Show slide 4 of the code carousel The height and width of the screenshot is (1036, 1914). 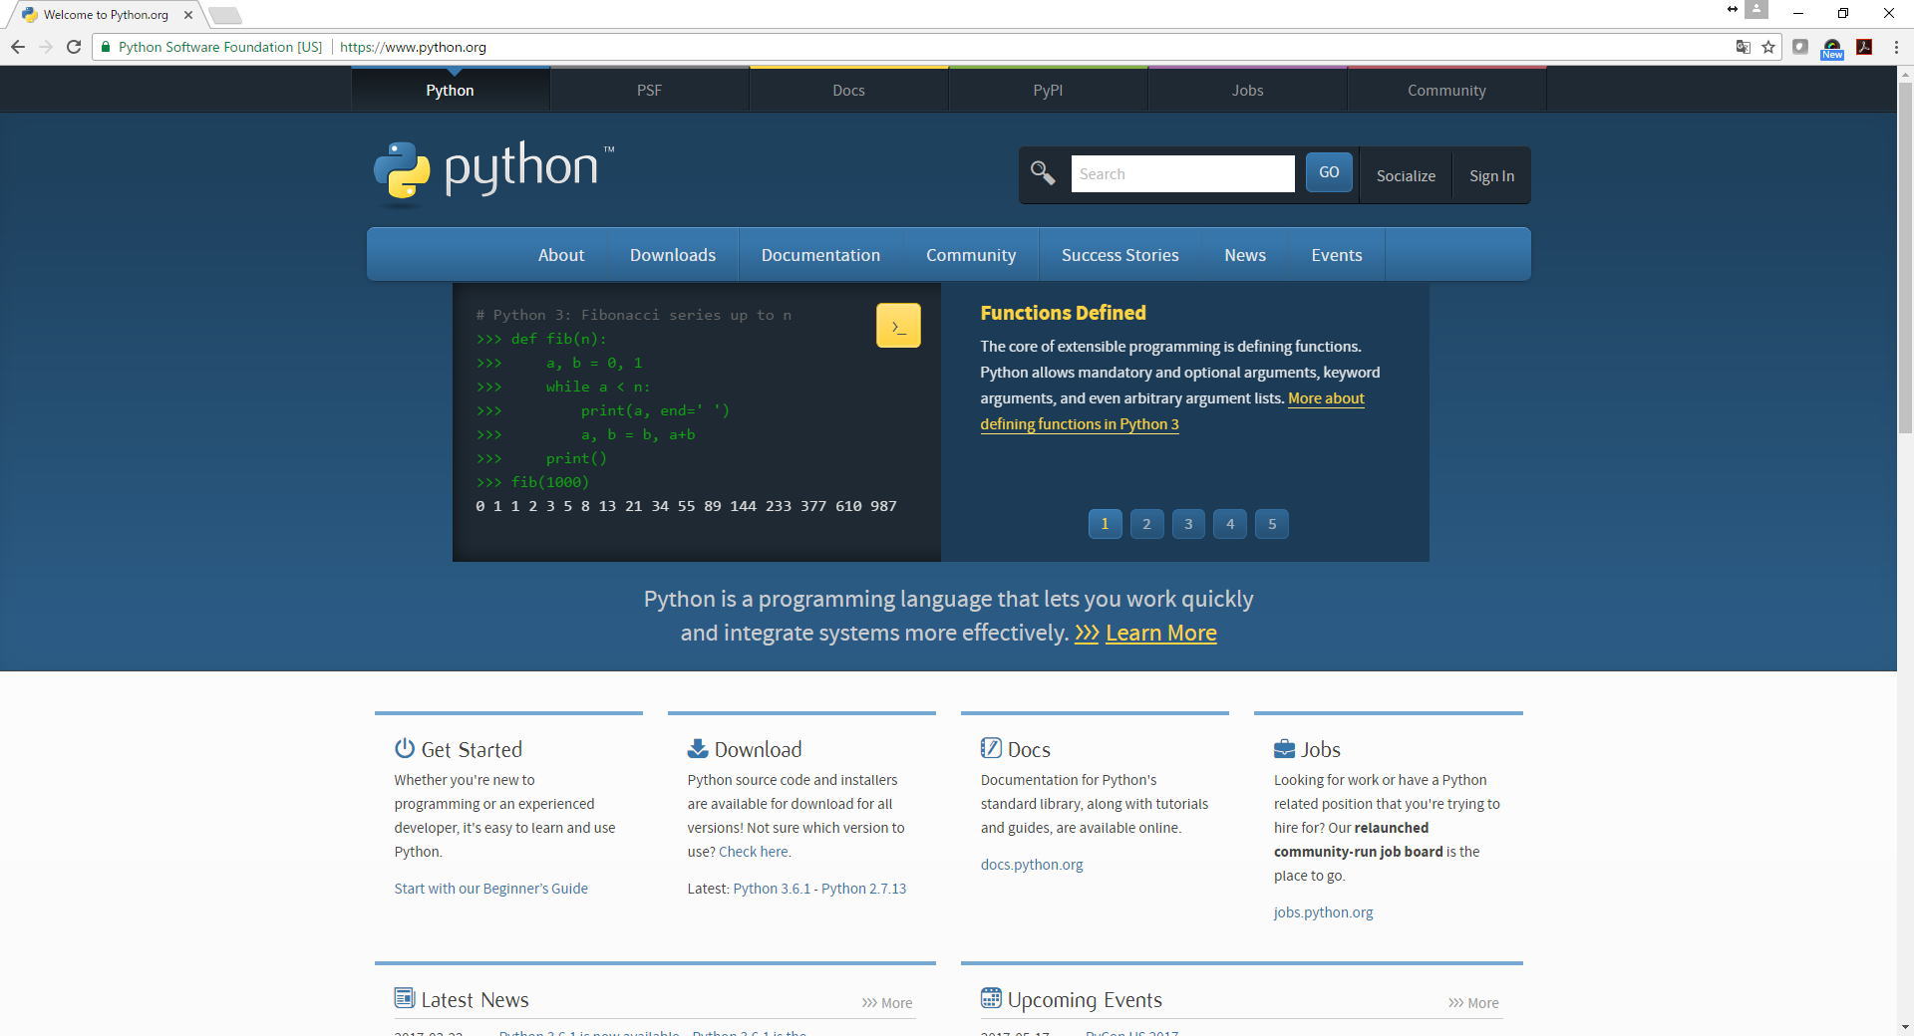1230,524
